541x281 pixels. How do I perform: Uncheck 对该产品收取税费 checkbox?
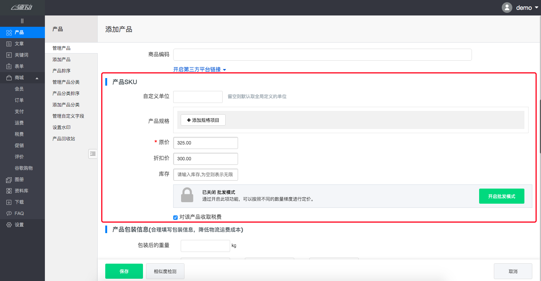(x=175, y=217)
